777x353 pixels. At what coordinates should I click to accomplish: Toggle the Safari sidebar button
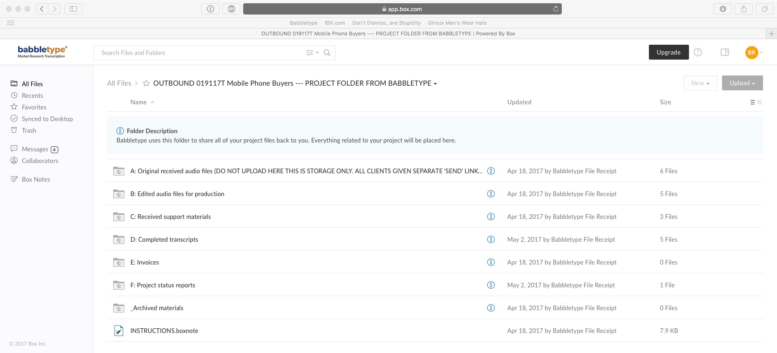73,9
